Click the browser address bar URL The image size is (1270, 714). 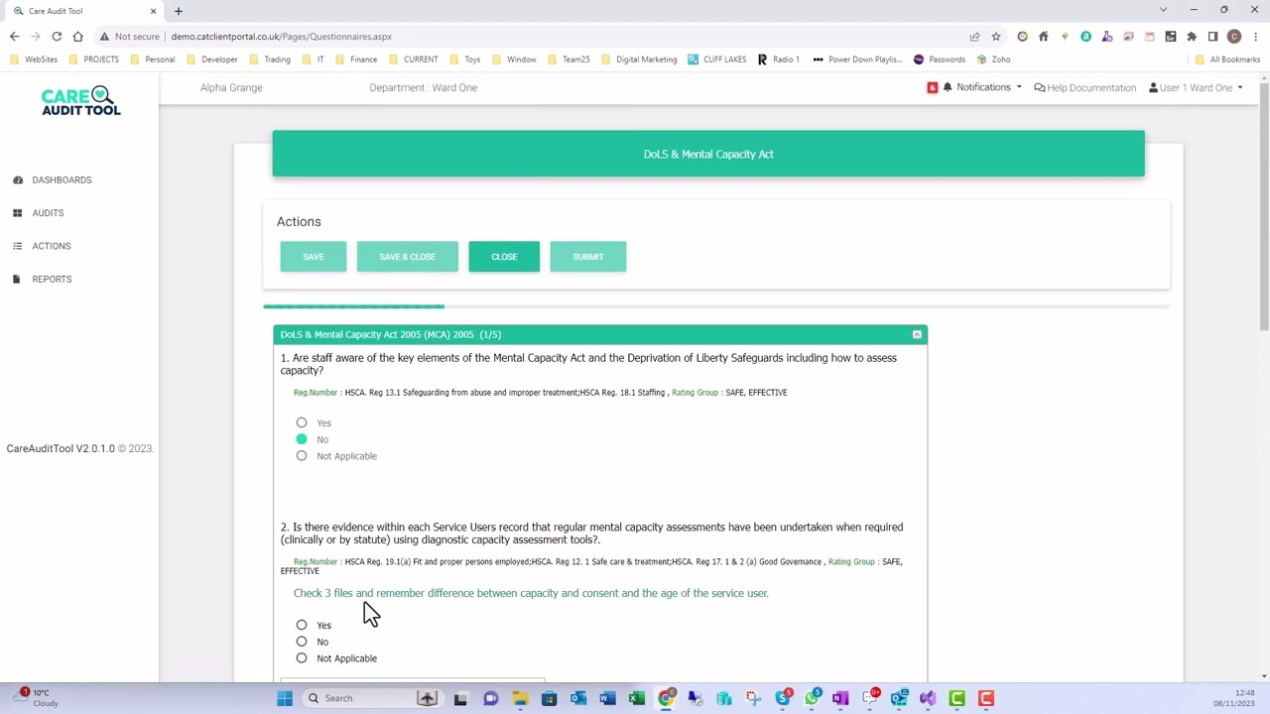point(281,37)
